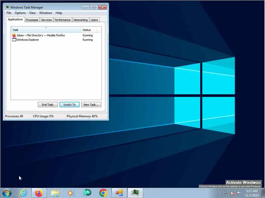This screenshot has width=265, height=198.
Task: Open Windows Media Player taskbar icon
Action: [x=71, y=193]
